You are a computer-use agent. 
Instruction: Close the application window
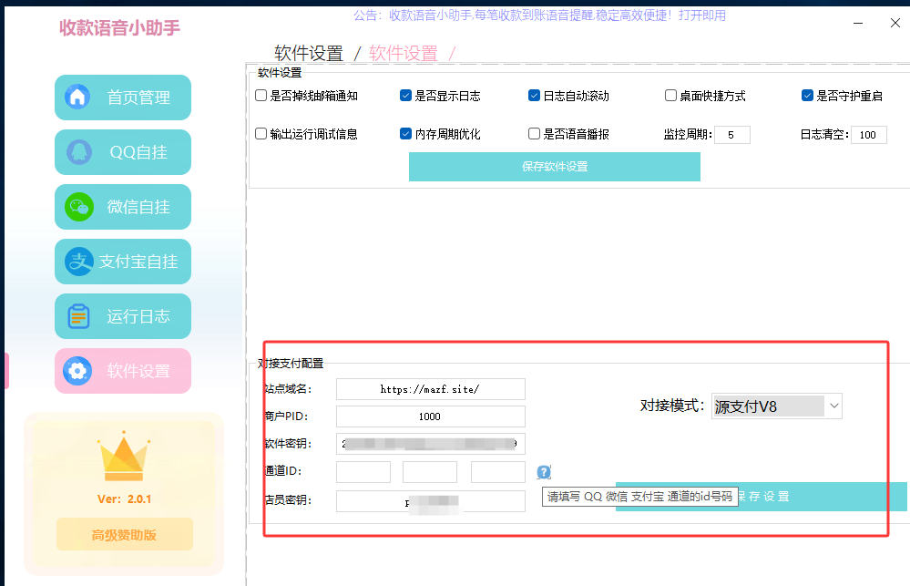pos(895,23)
